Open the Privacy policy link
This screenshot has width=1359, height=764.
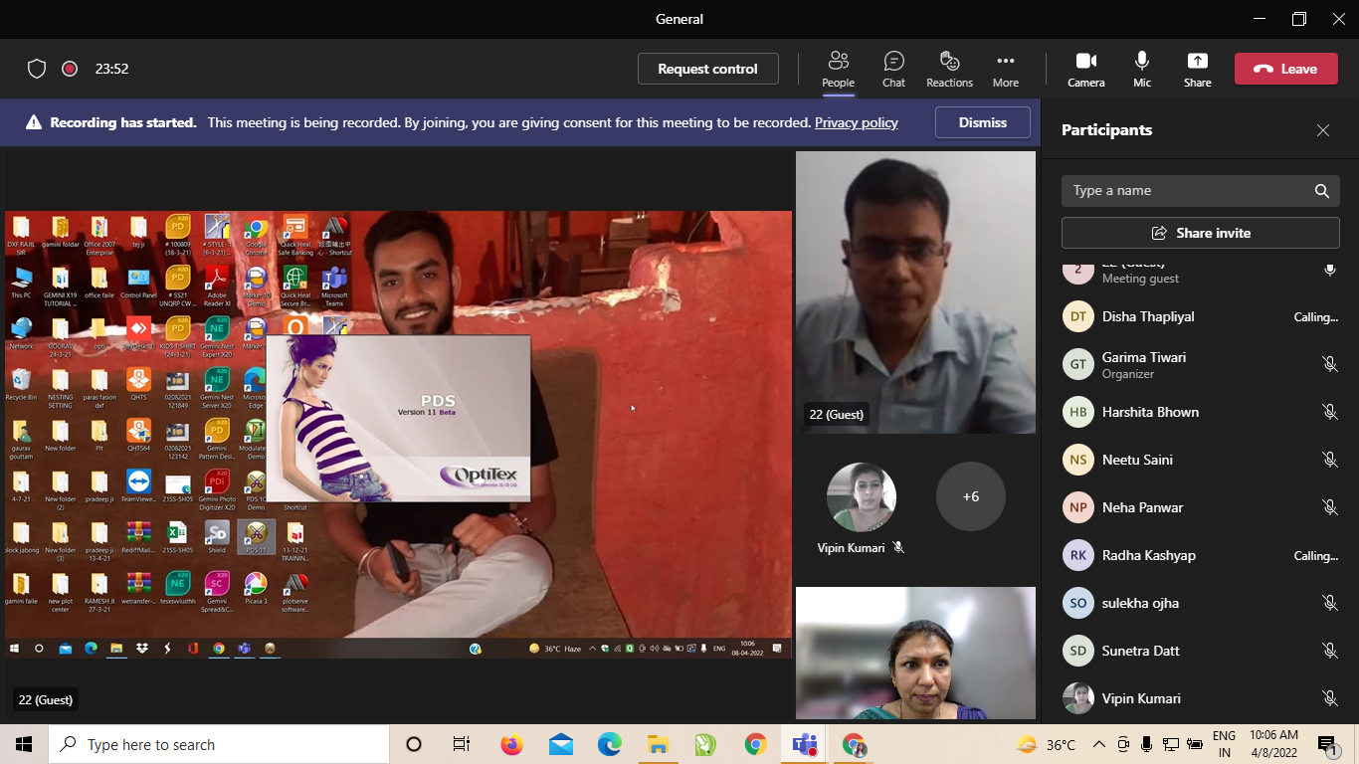click(x=856, y=122)
